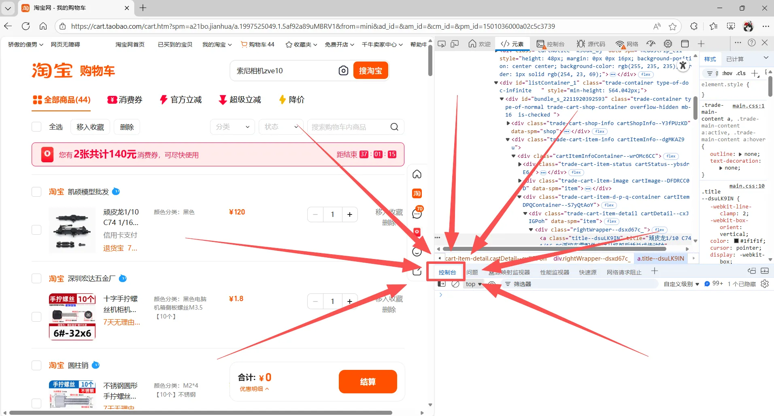Click the read aloud icon in address bar
Image resolution: width=774 pixels, height=416 pixels.
coord(657,26)
